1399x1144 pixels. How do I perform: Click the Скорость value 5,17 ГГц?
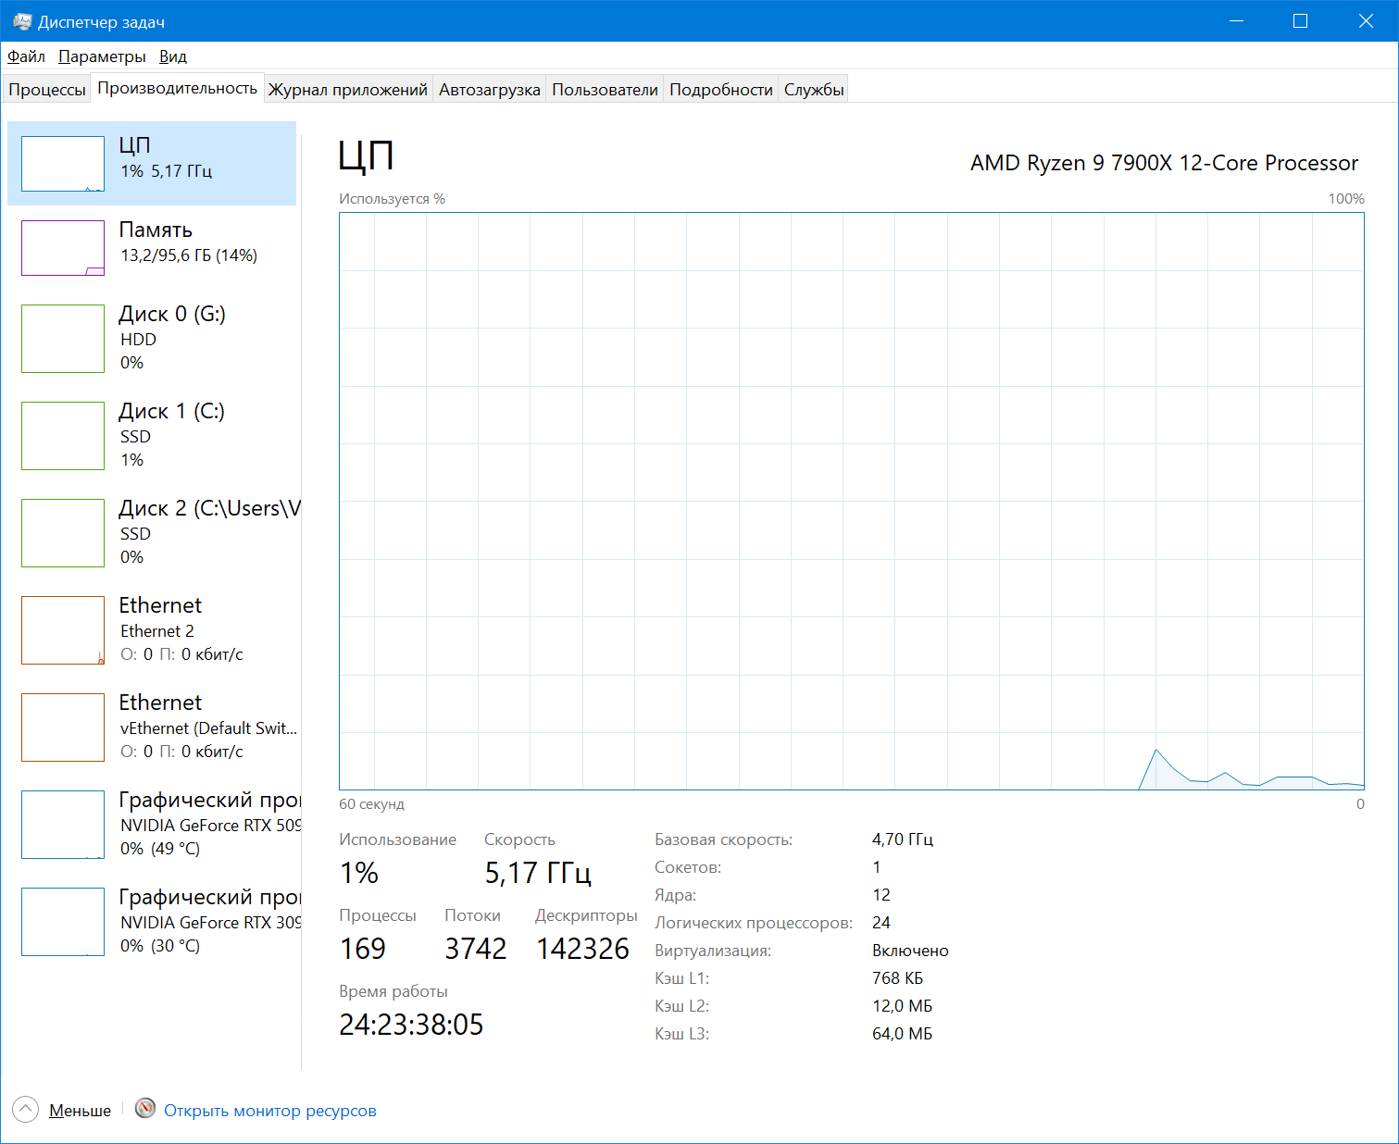(538, 873)
